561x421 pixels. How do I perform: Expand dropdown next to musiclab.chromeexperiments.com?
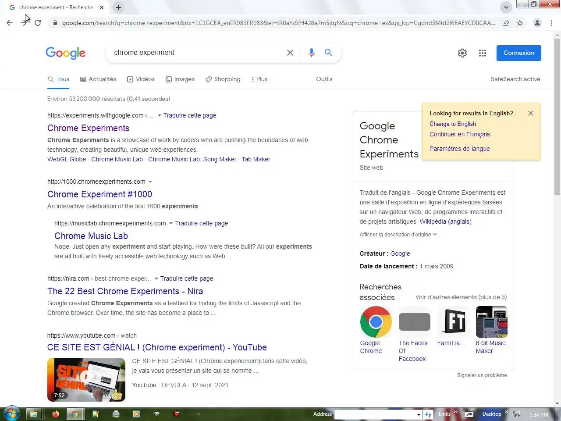[171, 224]
